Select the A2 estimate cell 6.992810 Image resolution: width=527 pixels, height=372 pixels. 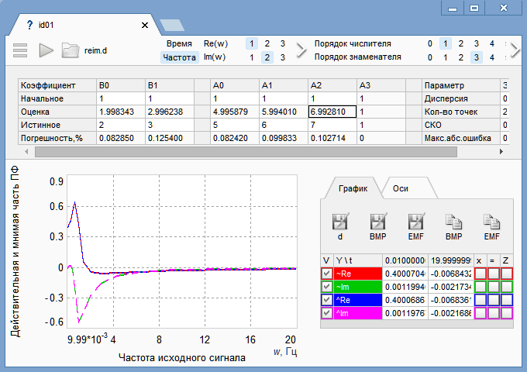coord(332,112)
